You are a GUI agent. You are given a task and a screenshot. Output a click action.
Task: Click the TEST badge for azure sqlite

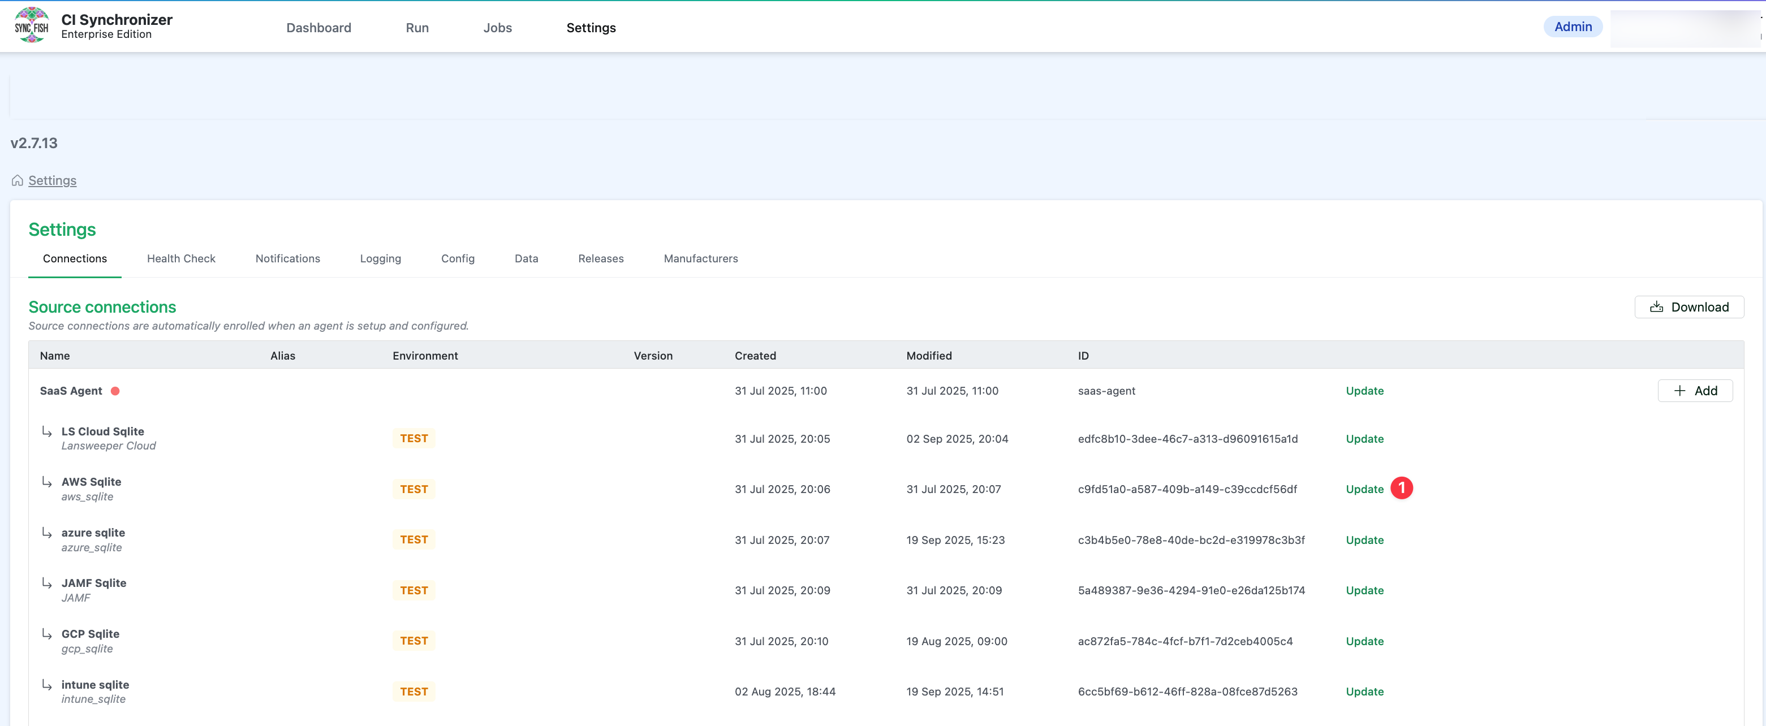pyautogui.click(x=414, y=539)
